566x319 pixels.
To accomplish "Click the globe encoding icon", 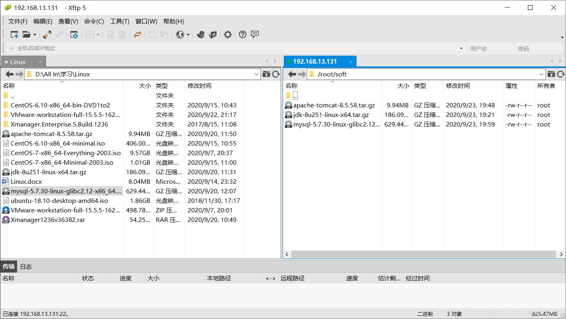I will coord(180,35).
